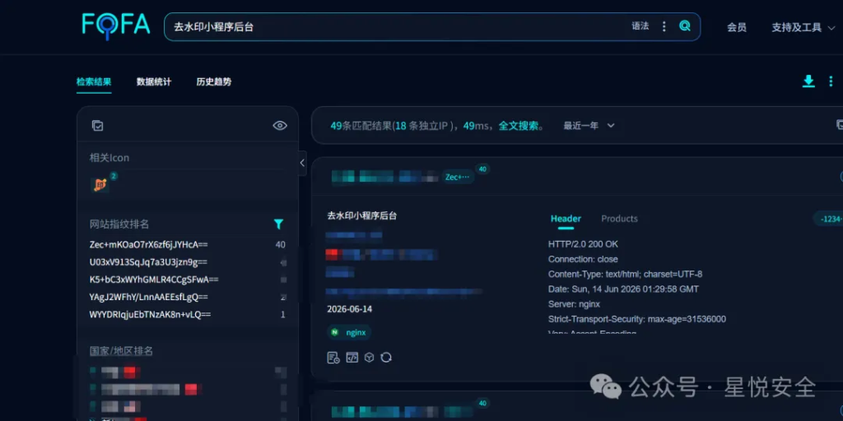Open more options beside download icon

(831, 81)
